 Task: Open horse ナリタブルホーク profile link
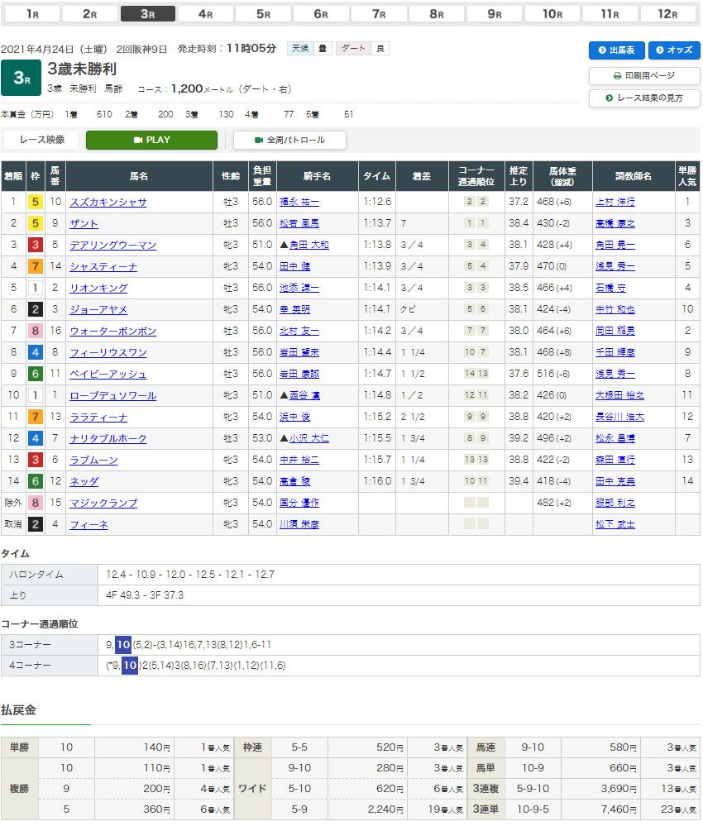(x=108, y=438)
